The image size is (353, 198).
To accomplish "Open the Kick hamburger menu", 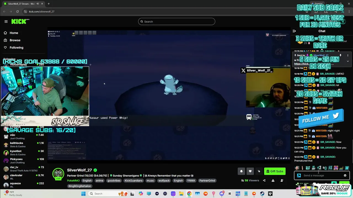I will [6, 21].
